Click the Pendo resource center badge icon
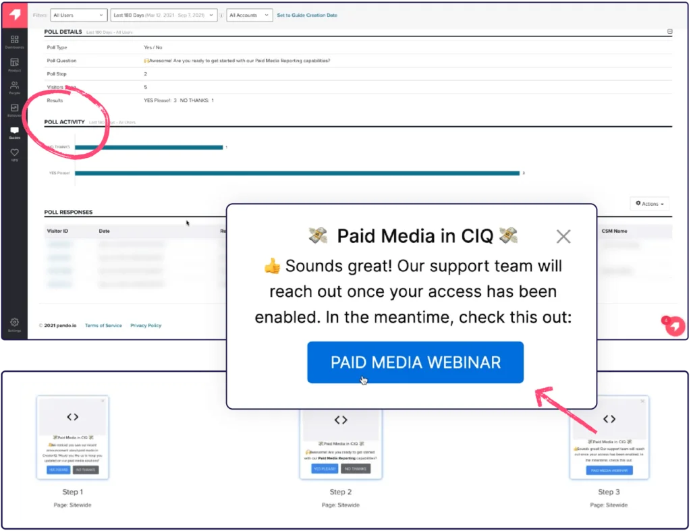This screenshot has height=531, width=691. (x=673, y=326)
